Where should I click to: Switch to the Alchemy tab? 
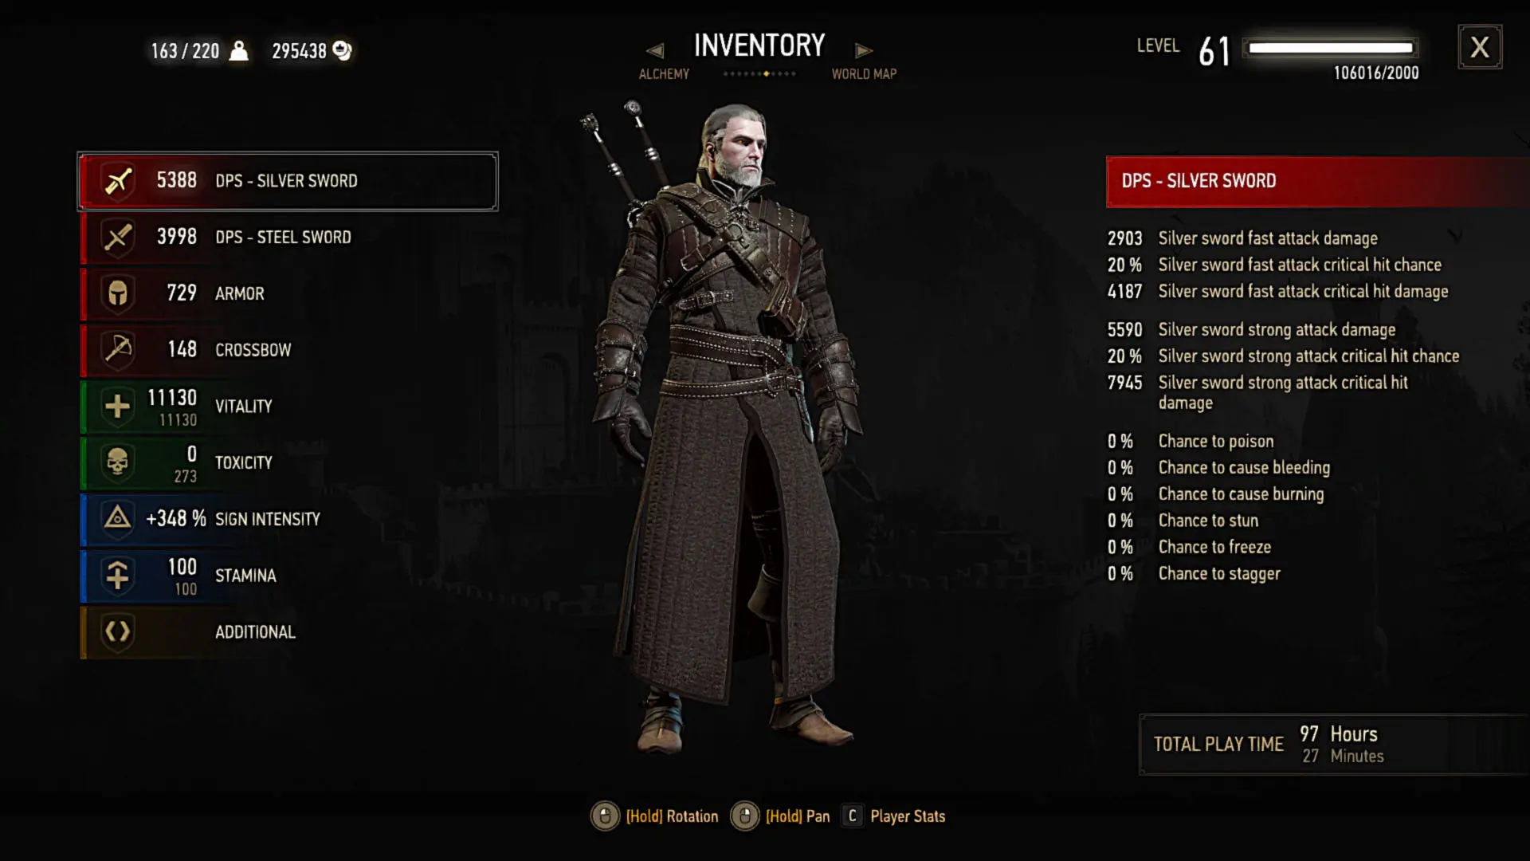[664, 74]
